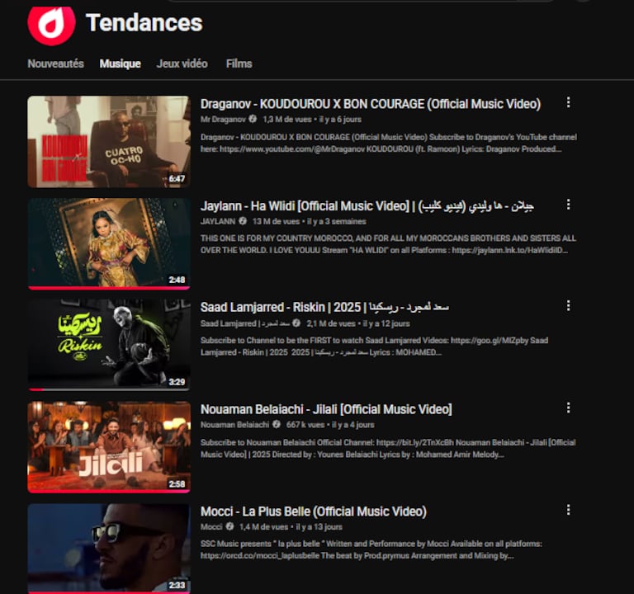Open three-dot menu for Nouaman Belaiachi Jilali
Viewport: 634px width, 594px height.
[568, 408]
